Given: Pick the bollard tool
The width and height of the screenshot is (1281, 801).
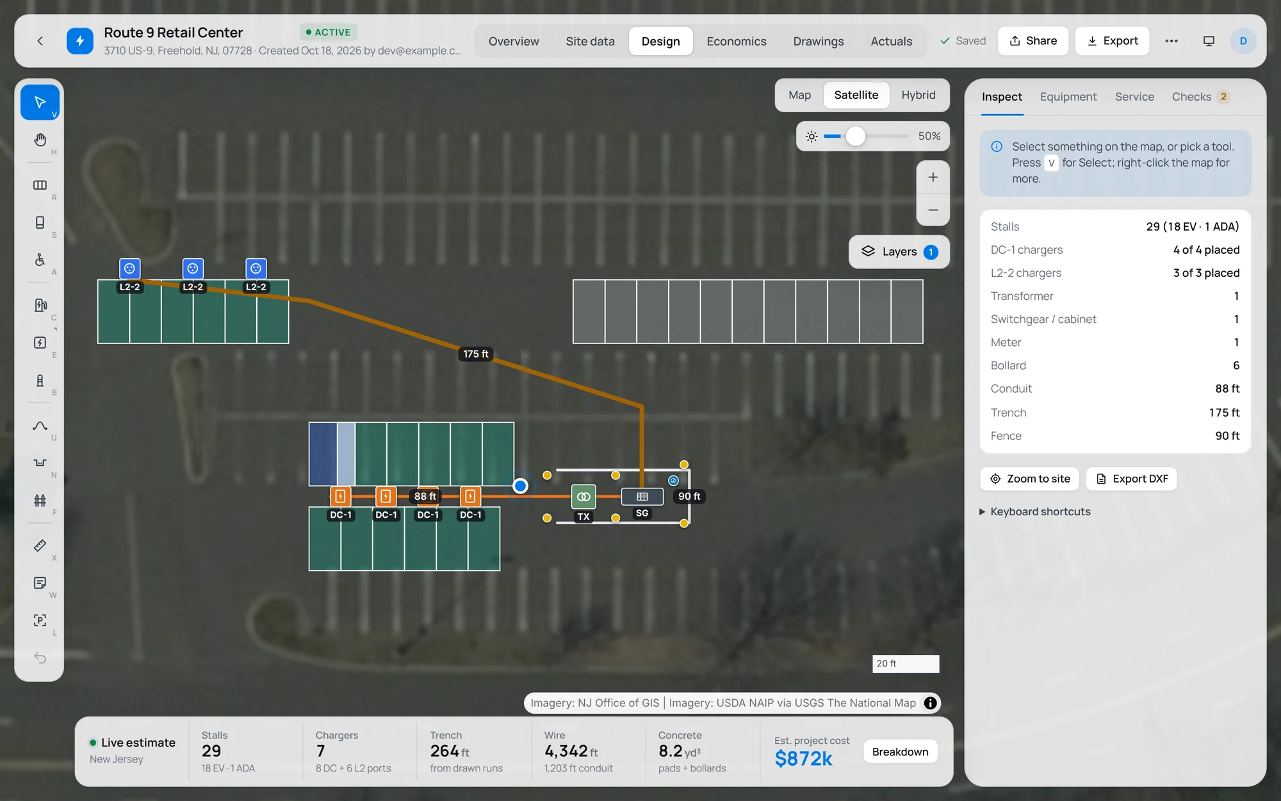Looking at the screenshot, I should [40, 380].
